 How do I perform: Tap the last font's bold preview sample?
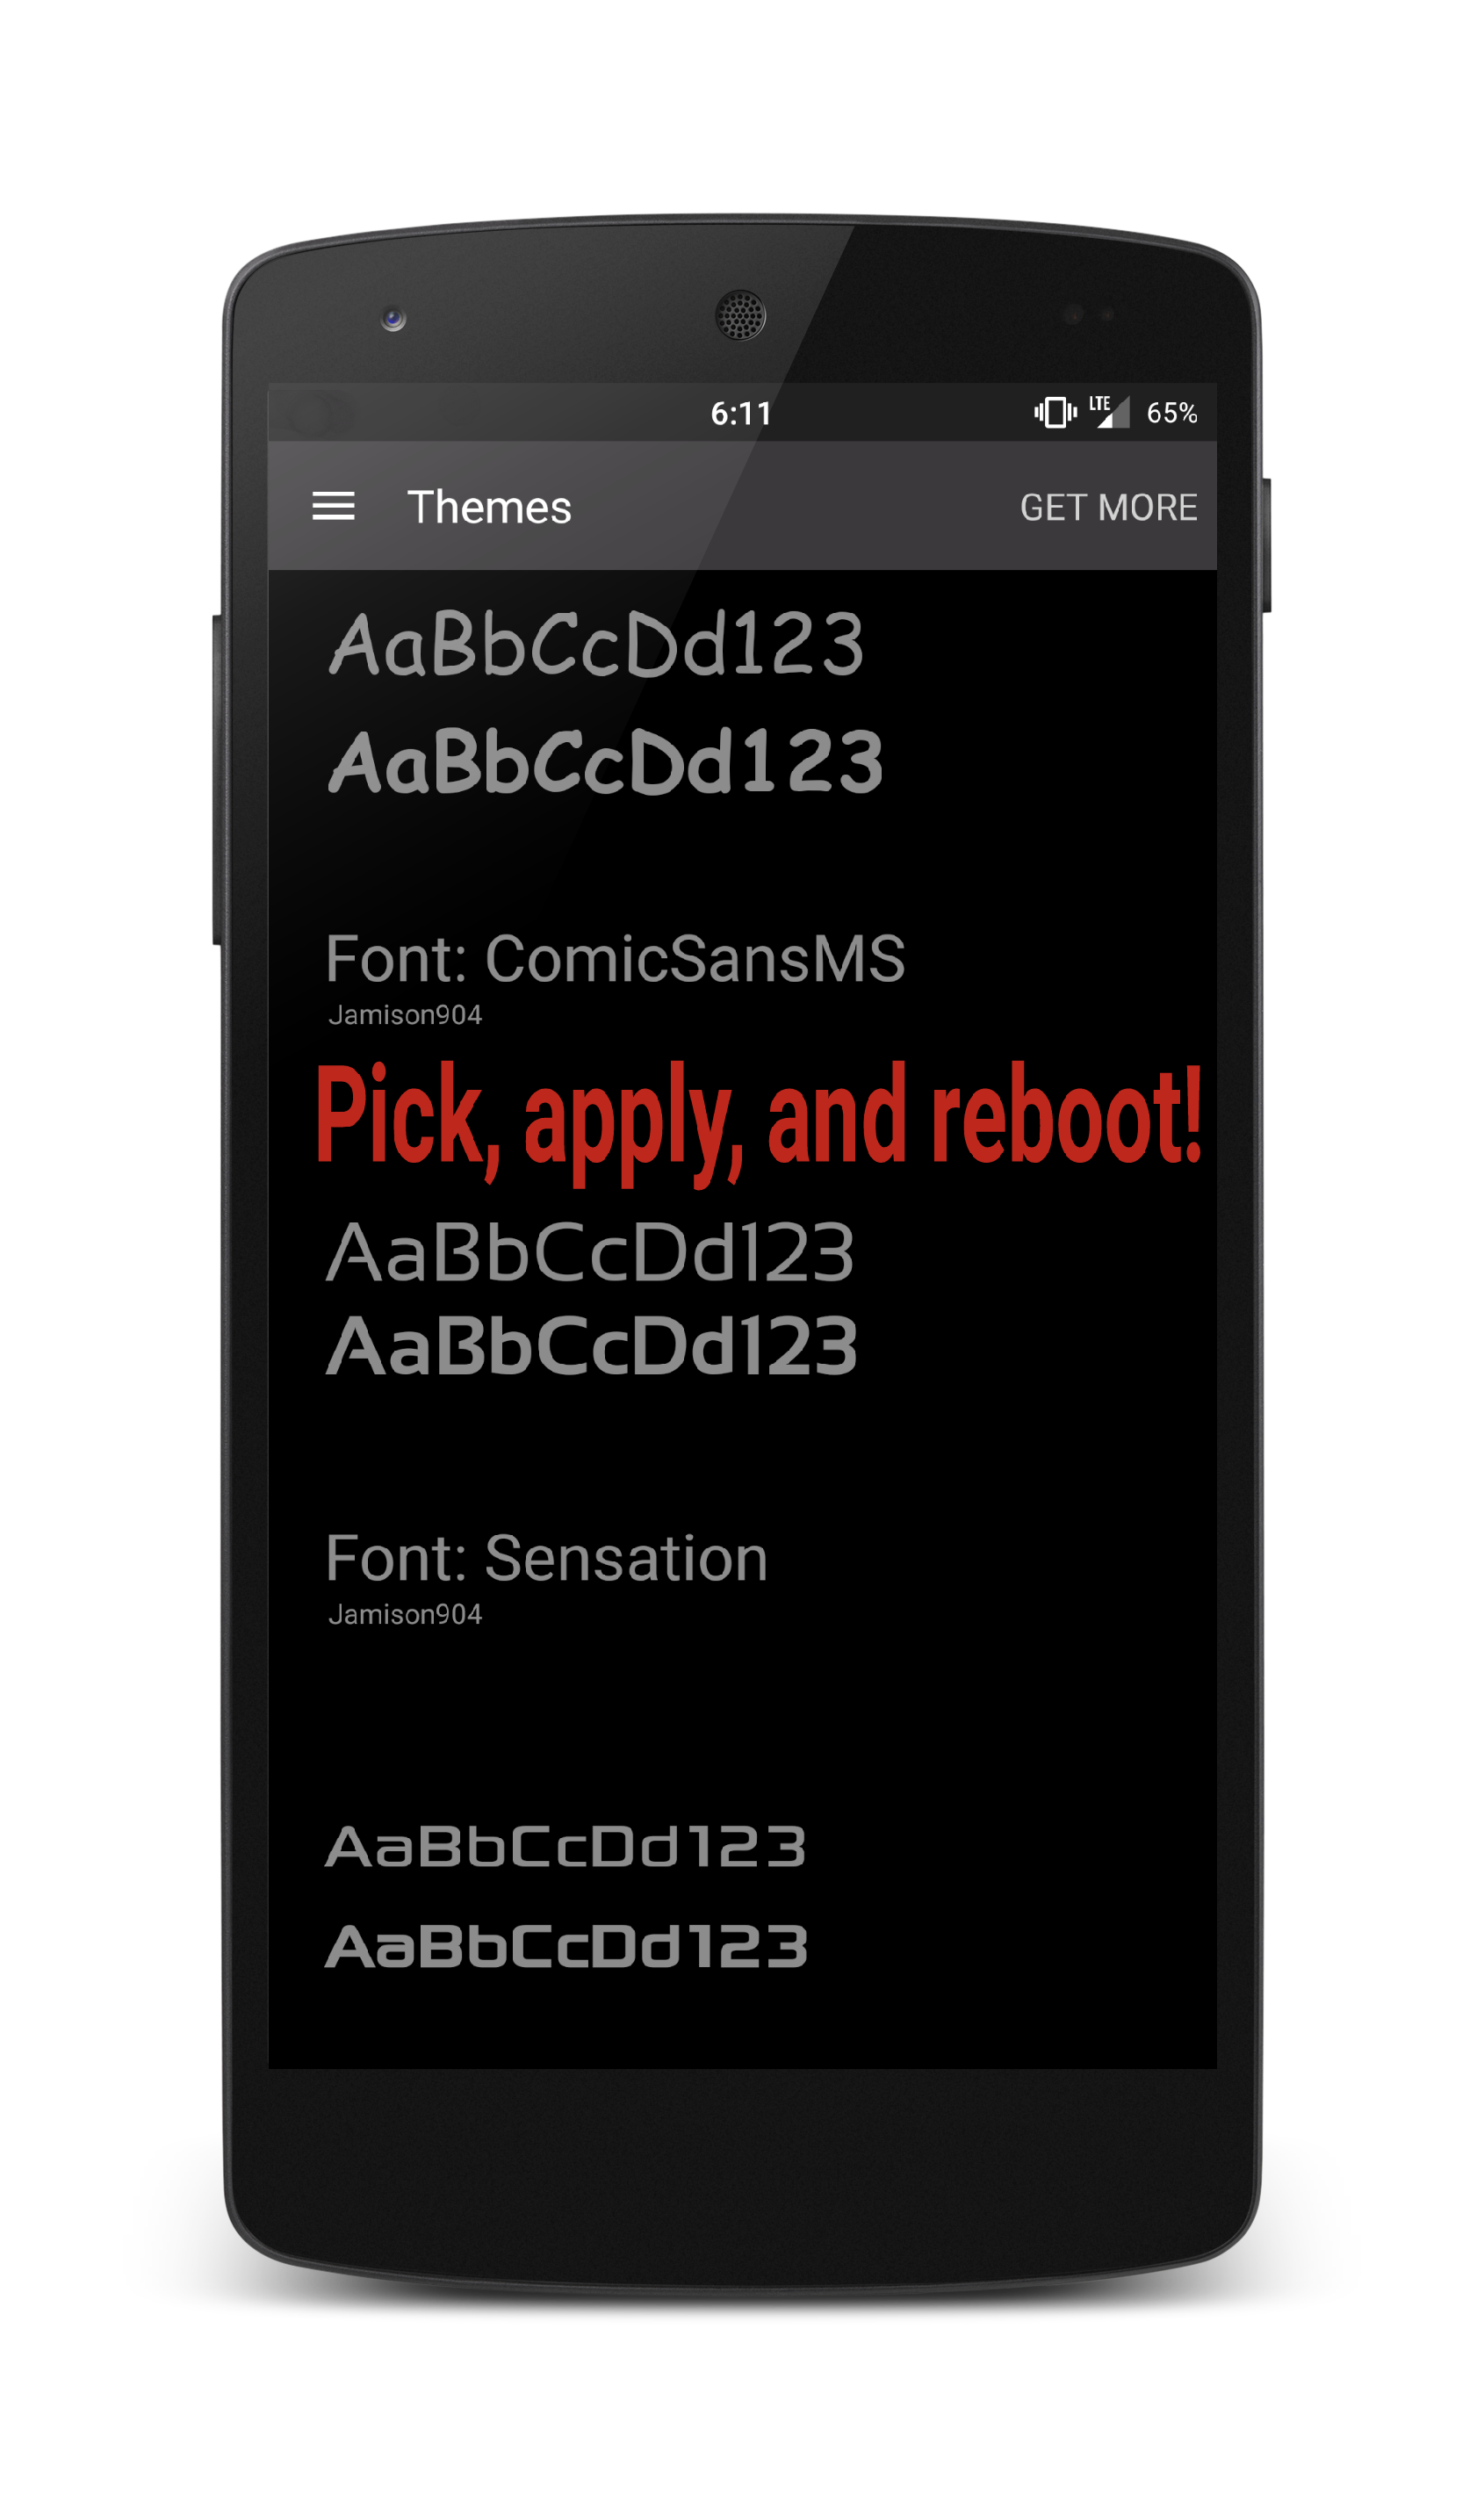coord(567,1946)
